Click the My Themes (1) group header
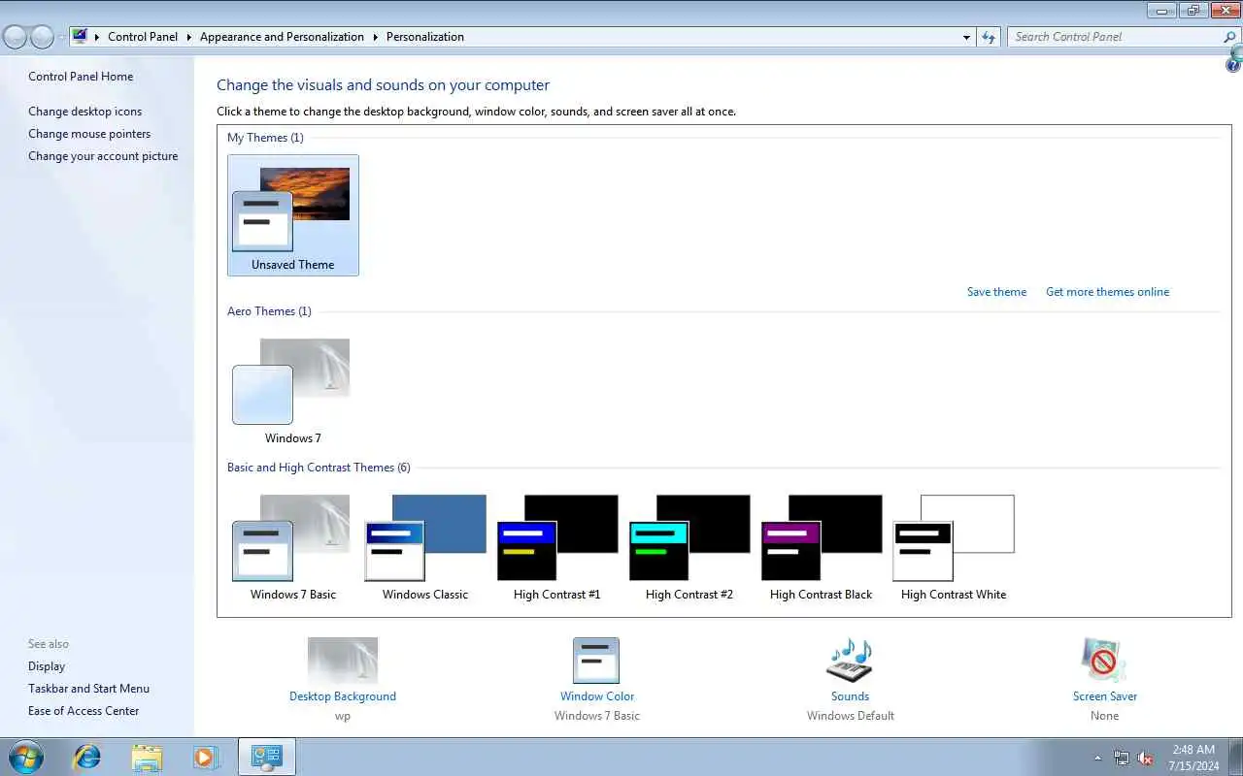 (x=265, y=138)
